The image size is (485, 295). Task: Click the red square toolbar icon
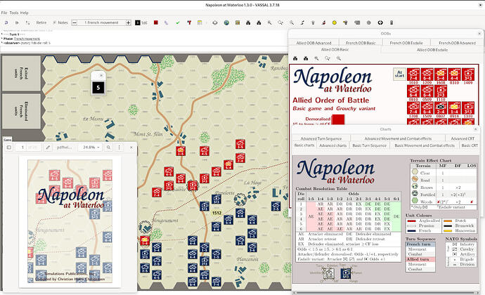(156, 22)
